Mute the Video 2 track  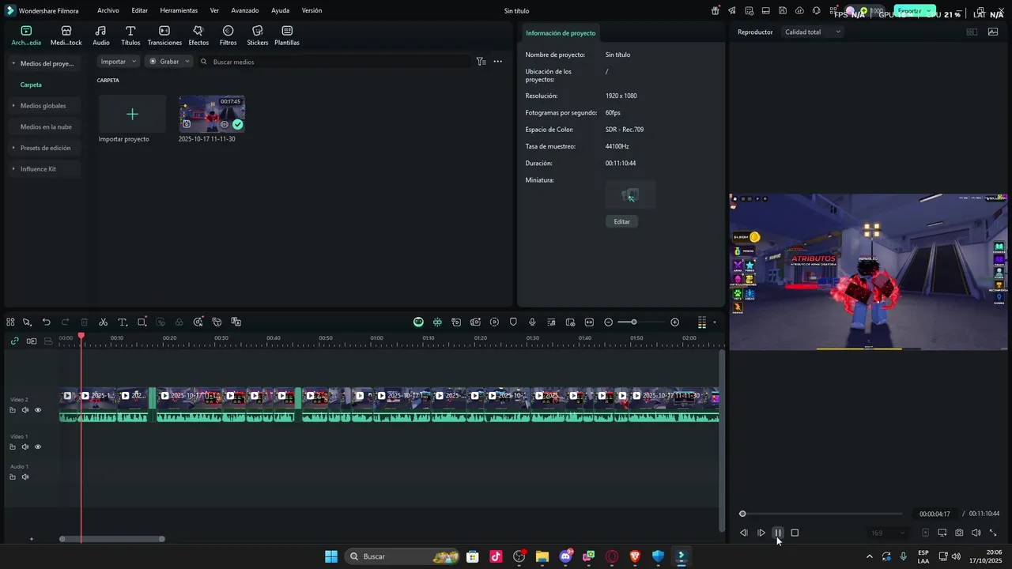[x=25, y=410]
